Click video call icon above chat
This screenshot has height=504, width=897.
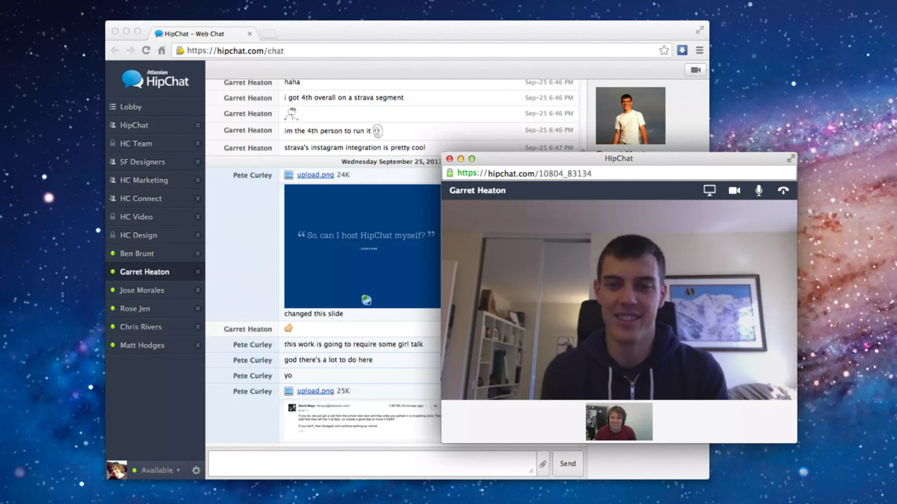click(x=695, y=70)
